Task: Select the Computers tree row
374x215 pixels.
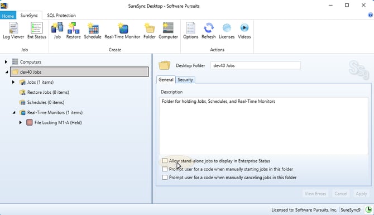Action: (31, 62)
